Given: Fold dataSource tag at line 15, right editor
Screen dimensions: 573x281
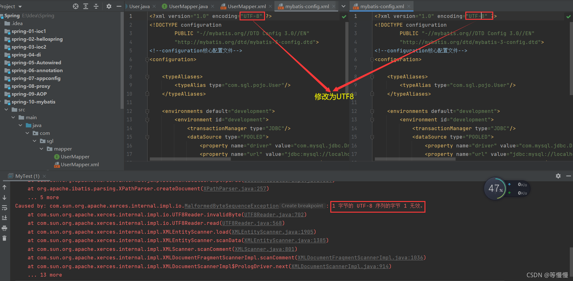Looking at the screenshot, I should point(372,137).
